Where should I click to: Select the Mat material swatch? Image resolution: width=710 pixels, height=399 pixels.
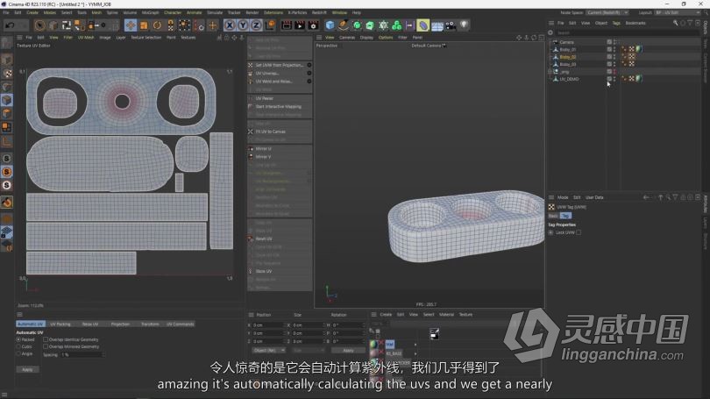click(374, 345)
